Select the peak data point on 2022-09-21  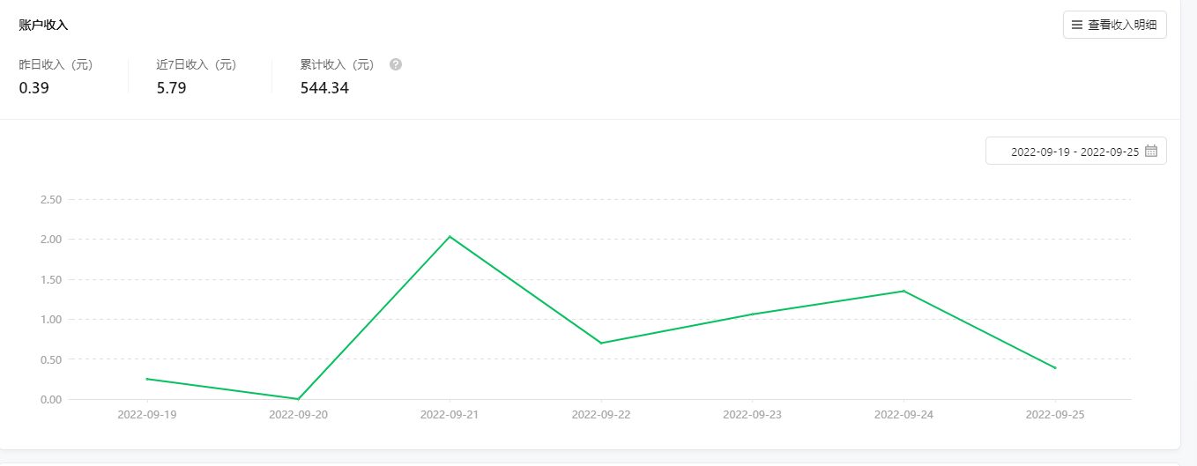450,236
